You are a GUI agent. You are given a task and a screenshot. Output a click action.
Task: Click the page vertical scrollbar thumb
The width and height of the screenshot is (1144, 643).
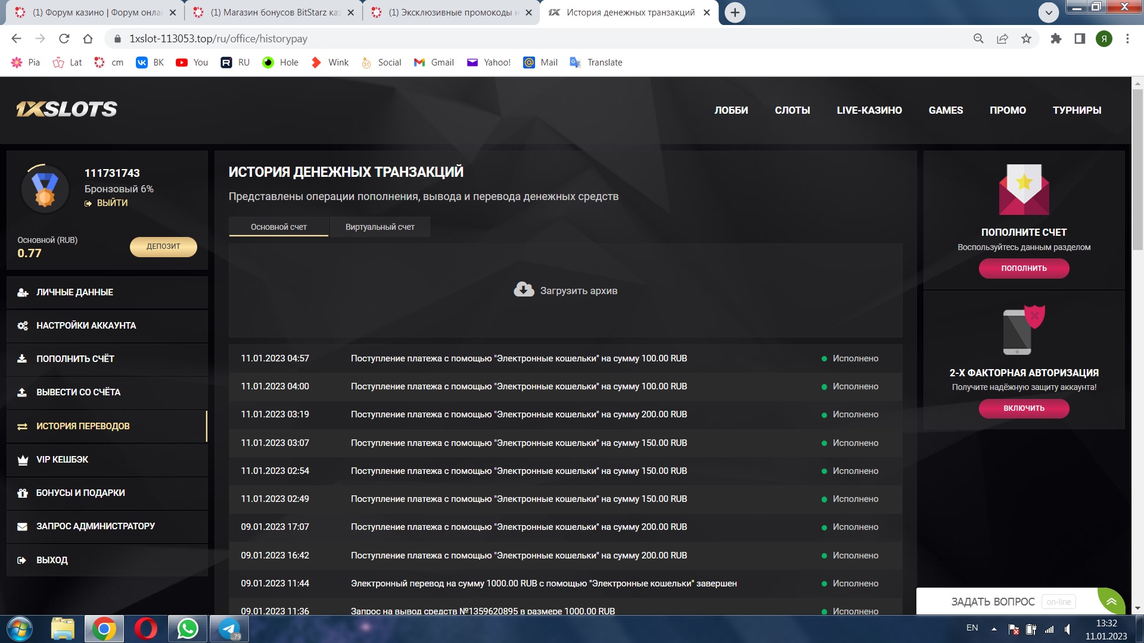[1137, 170]
